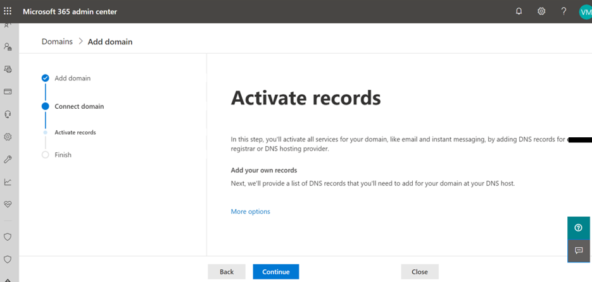Click the Activate records heading

click(x=306, y=99)
